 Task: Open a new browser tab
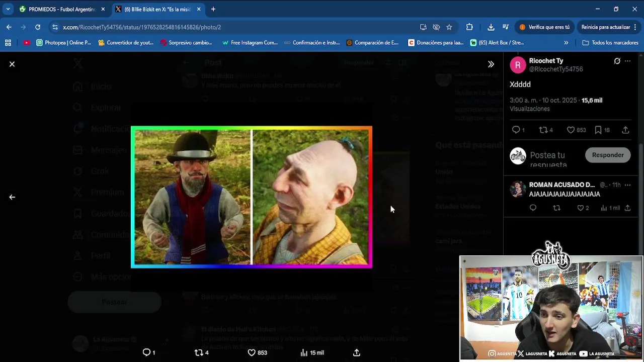[213, 9]
